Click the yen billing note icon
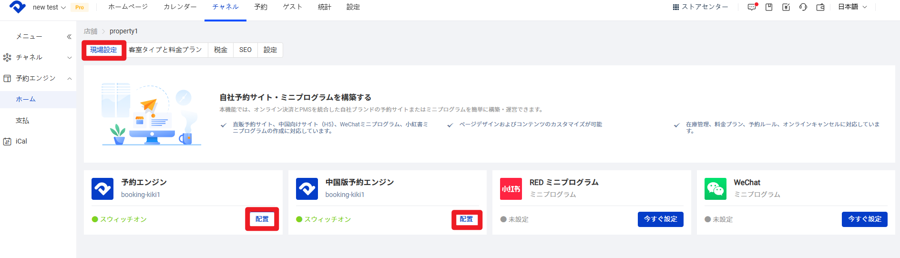This screenshot has width=900, height=258. (x=786, y=7)
